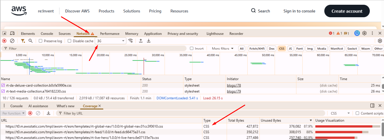Image resolution: width=384 pixels, height=140 pixels.
Task: Open the drawer three-dot menu
Action: pyautogui.click(x=4, y=106)
